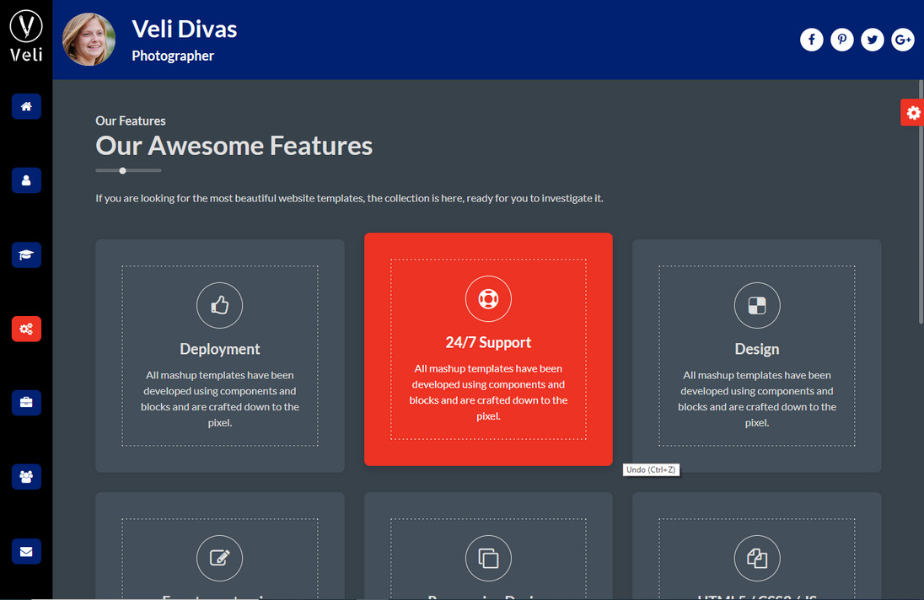Click the Our Awesome Features heading
The width and height of the screenshot is (924, 600).
pos(234,146)
